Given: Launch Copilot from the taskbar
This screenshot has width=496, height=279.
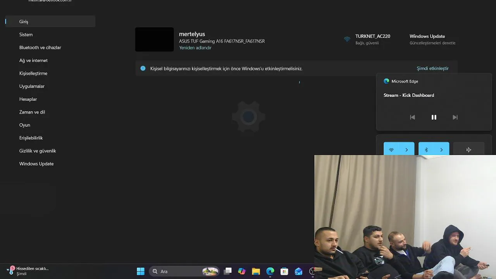Looking at the screenshot, I should (242, 271).
